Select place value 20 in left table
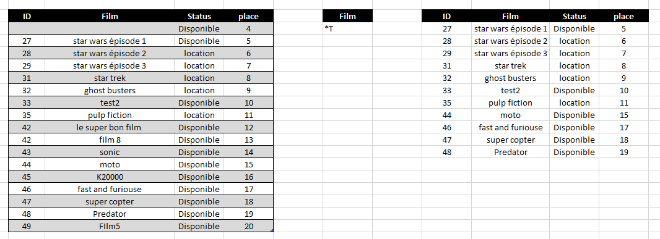660x239 pixels. click(248, 227)
